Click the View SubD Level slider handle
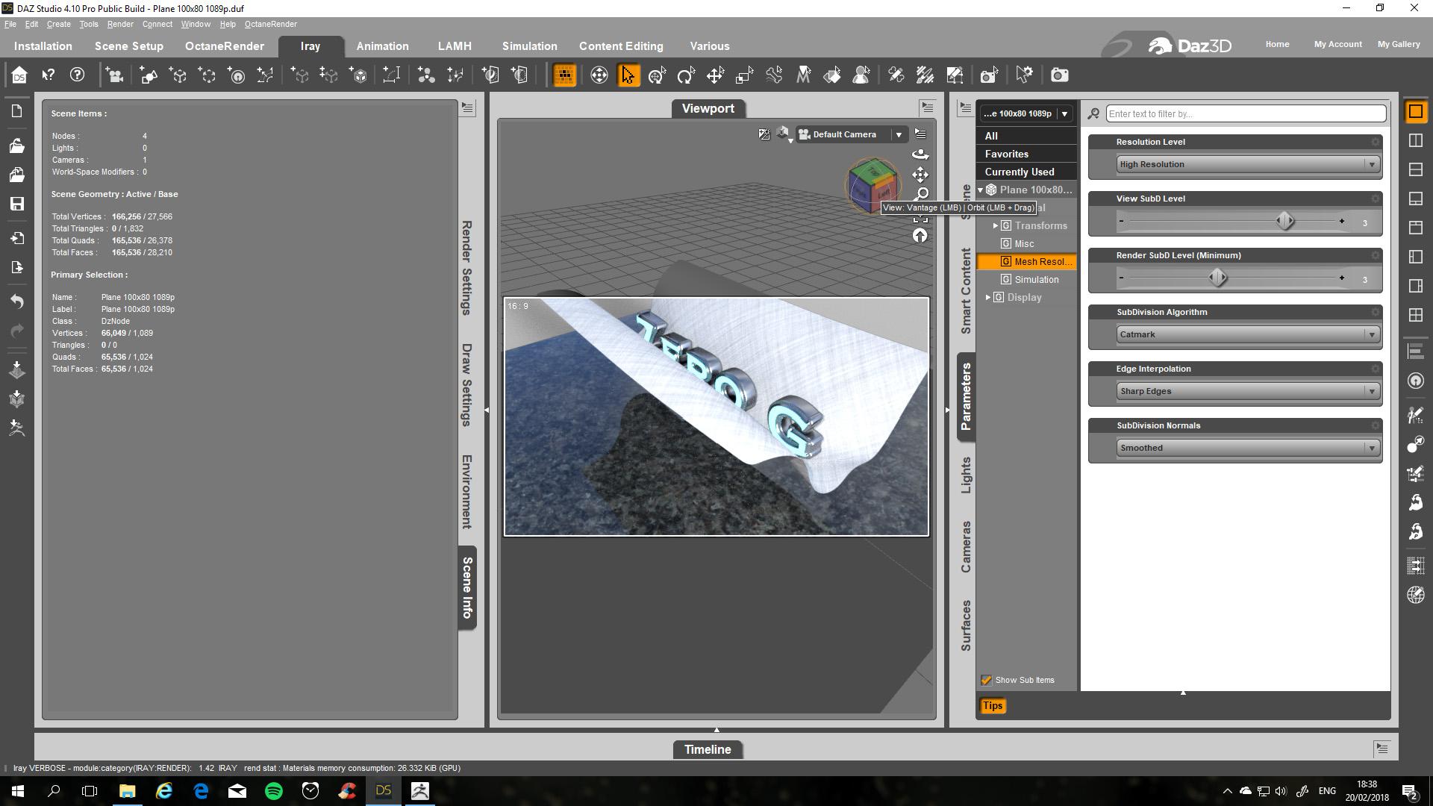Image resolution: width=1433 pixels, height=806 pixels. (1284, 221)
